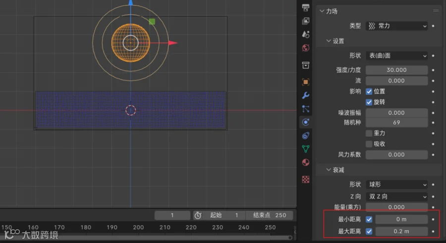
Task: Toggle the timeline stopwatch preview range icon
Action: click(x=198, y=215)
